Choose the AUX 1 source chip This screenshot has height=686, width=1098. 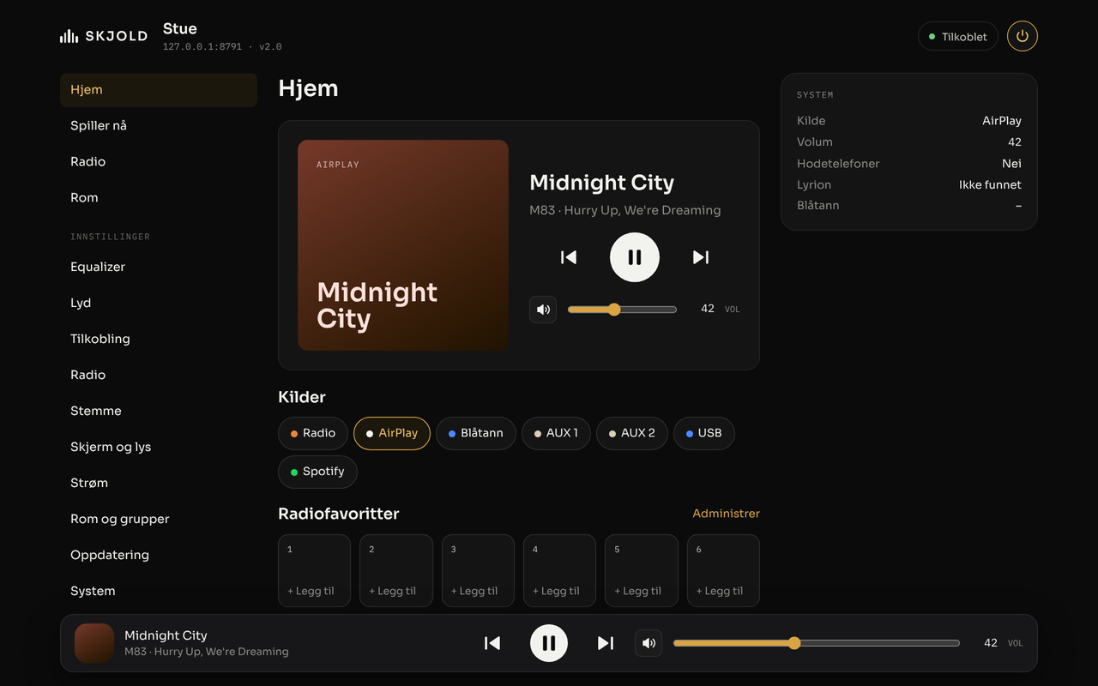(556, 433)
